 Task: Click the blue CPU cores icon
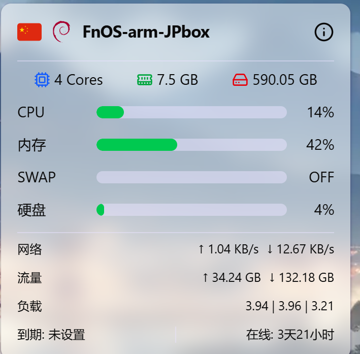[42, 80]
